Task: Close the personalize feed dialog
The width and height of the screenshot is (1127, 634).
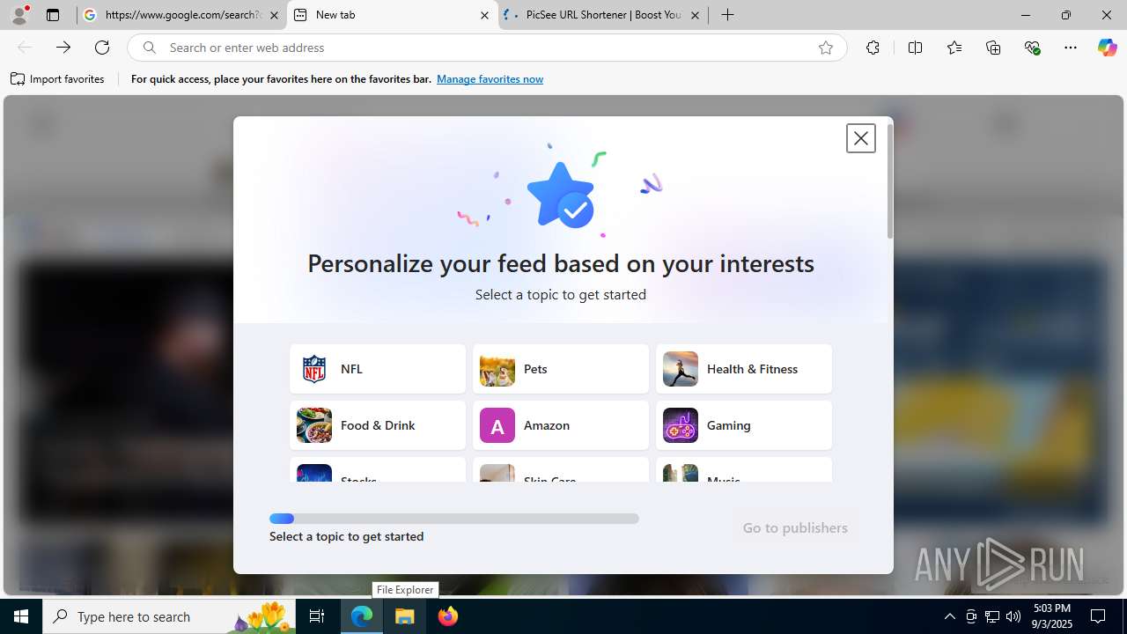Action: pyautogui.click(x=860, y=138)
